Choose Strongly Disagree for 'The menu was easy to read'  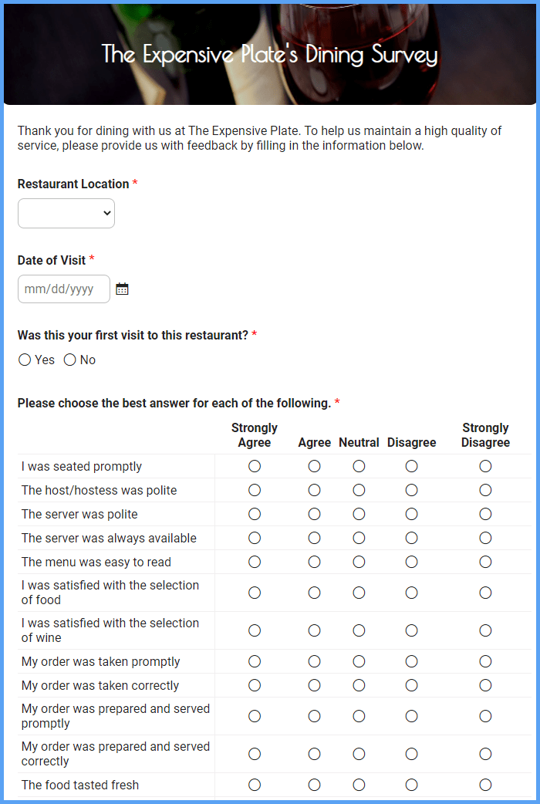[485, 562]
